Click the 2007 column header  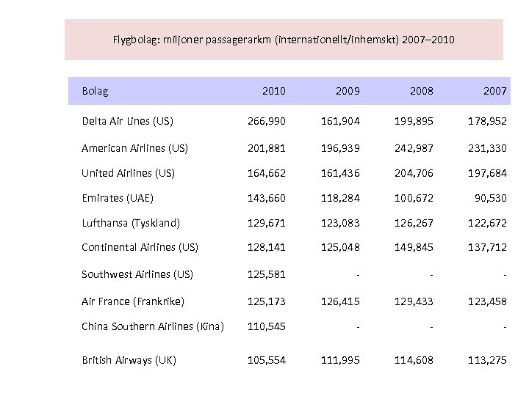tap(495, 92)
